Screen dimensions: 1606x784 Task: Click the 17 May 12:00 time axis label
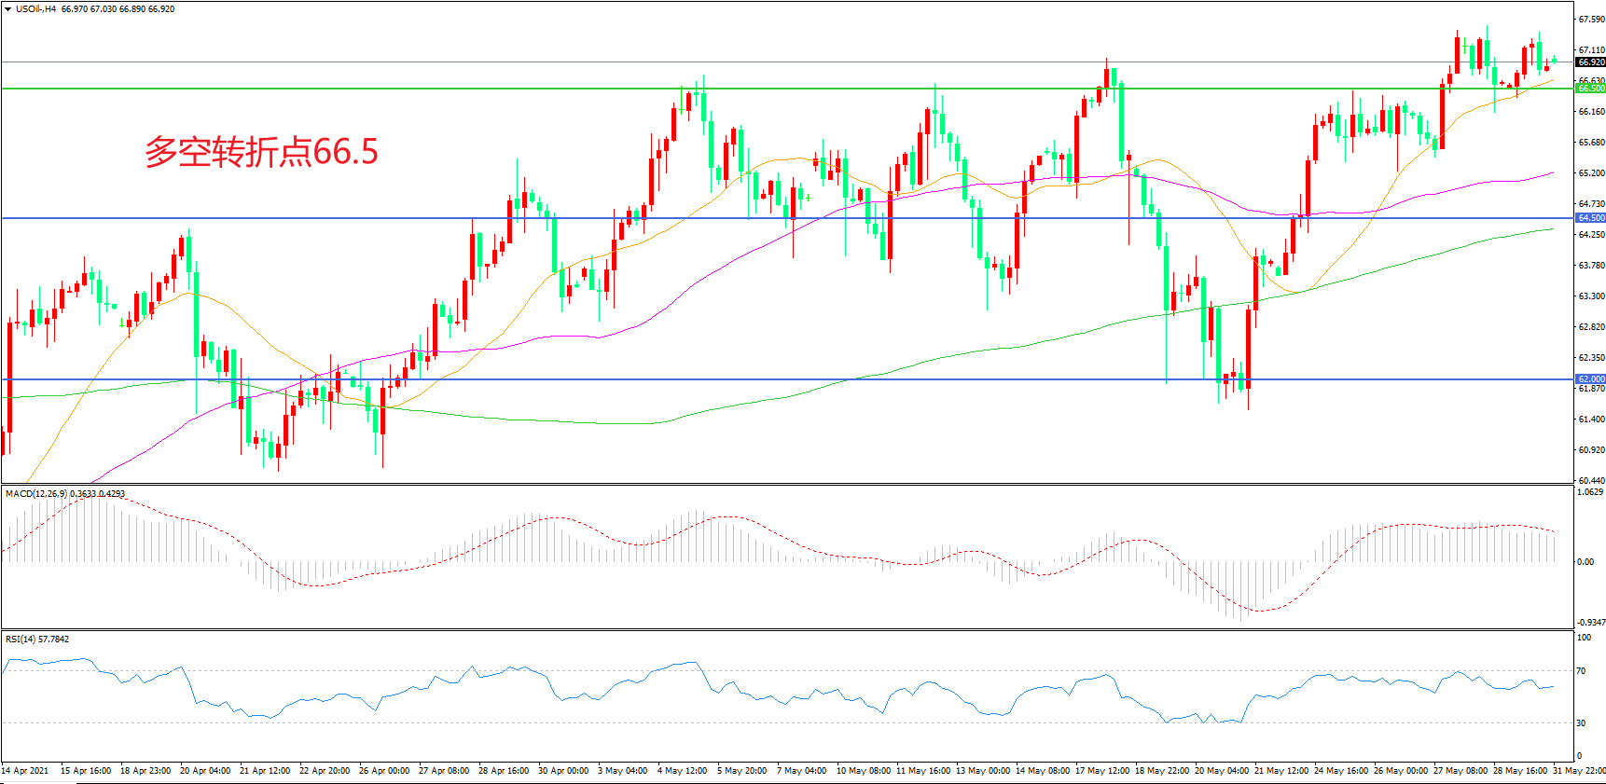click(x=1101, y=771)
